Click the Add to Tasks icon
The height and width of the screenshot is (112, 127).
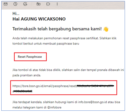pyautogui.click(x=25, y=4)
